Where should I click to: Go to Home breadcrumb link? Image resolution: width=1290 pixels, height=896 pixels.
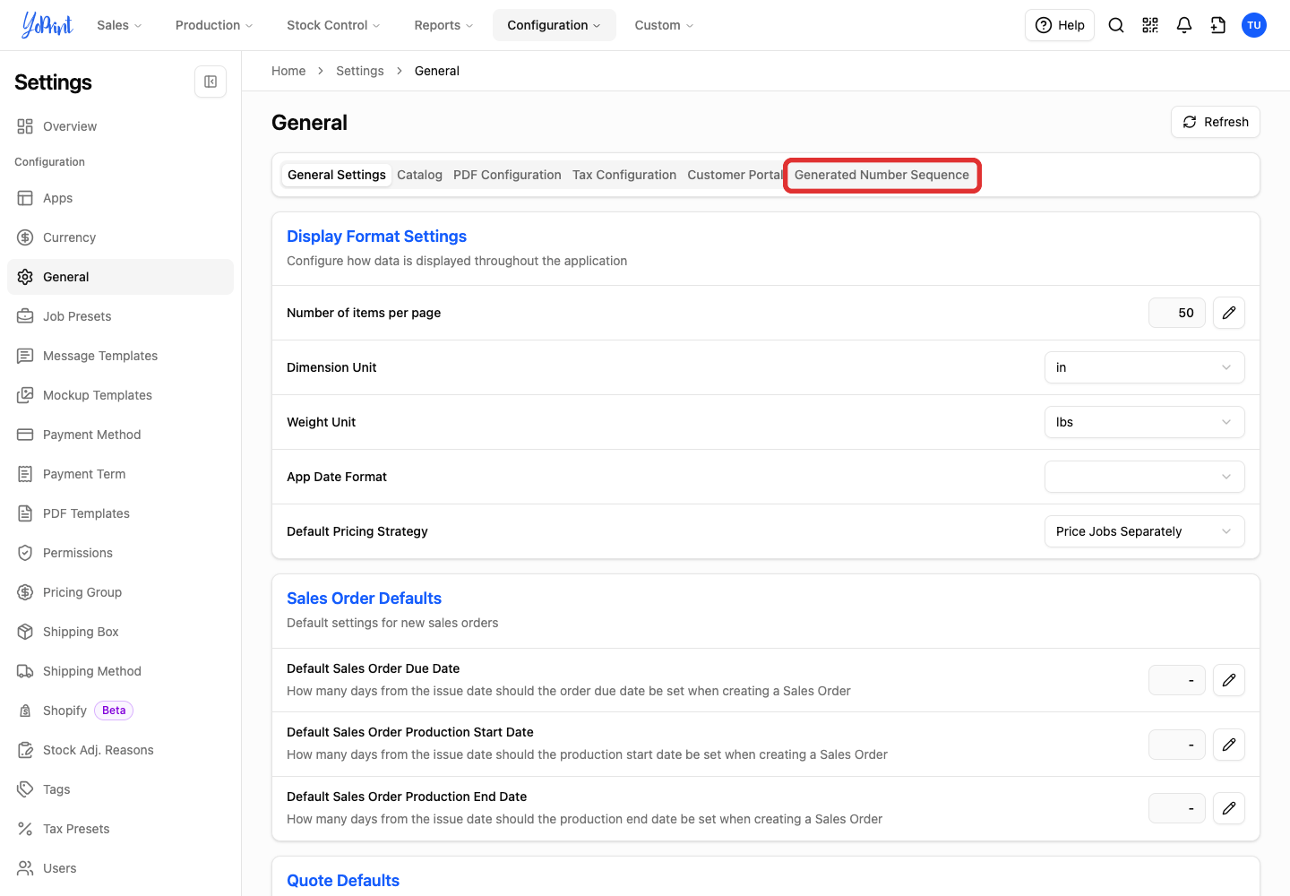288,71
